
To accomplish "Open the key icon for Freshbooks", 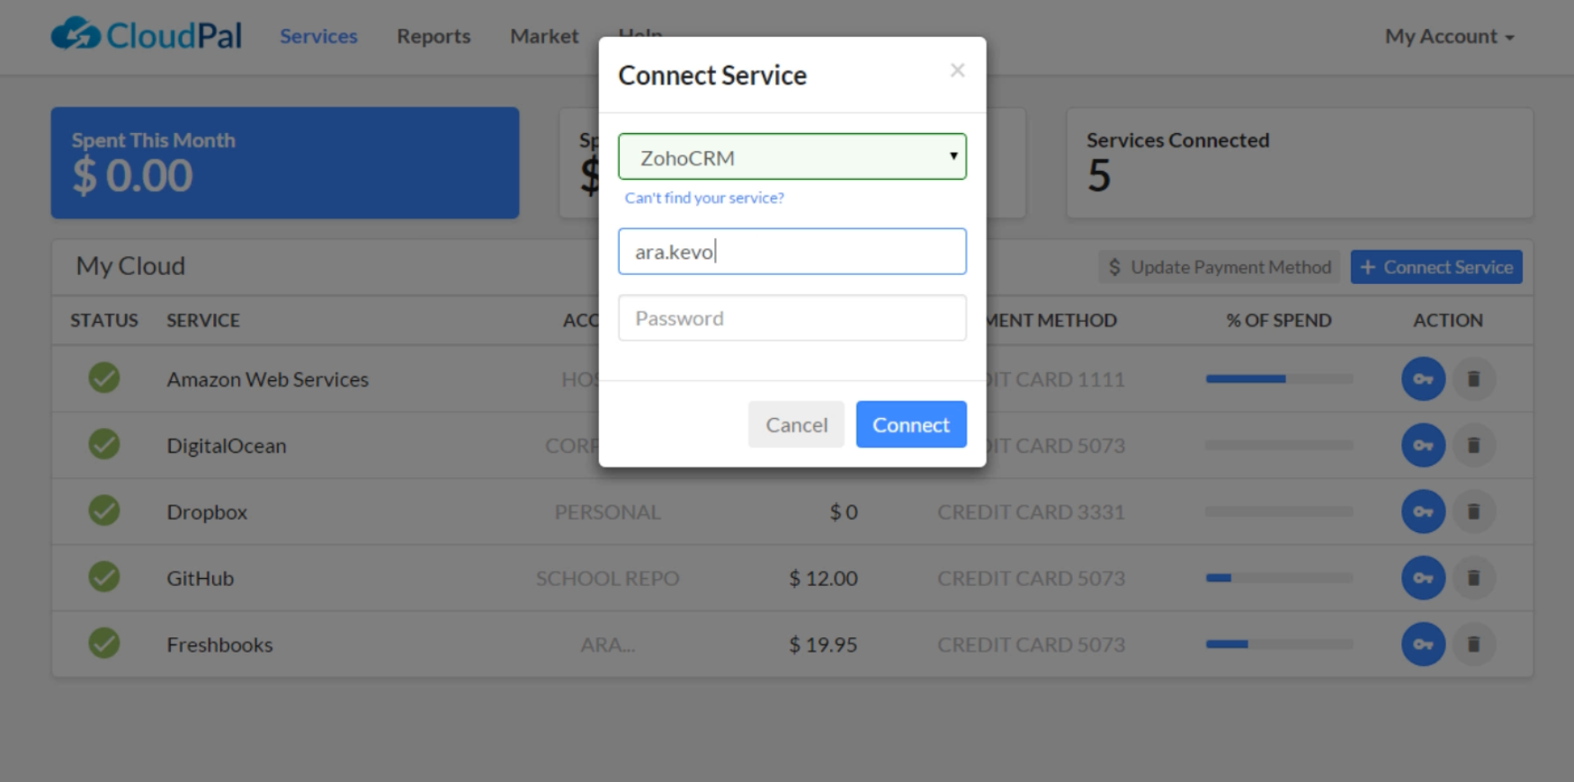I will click(1423, 644).
